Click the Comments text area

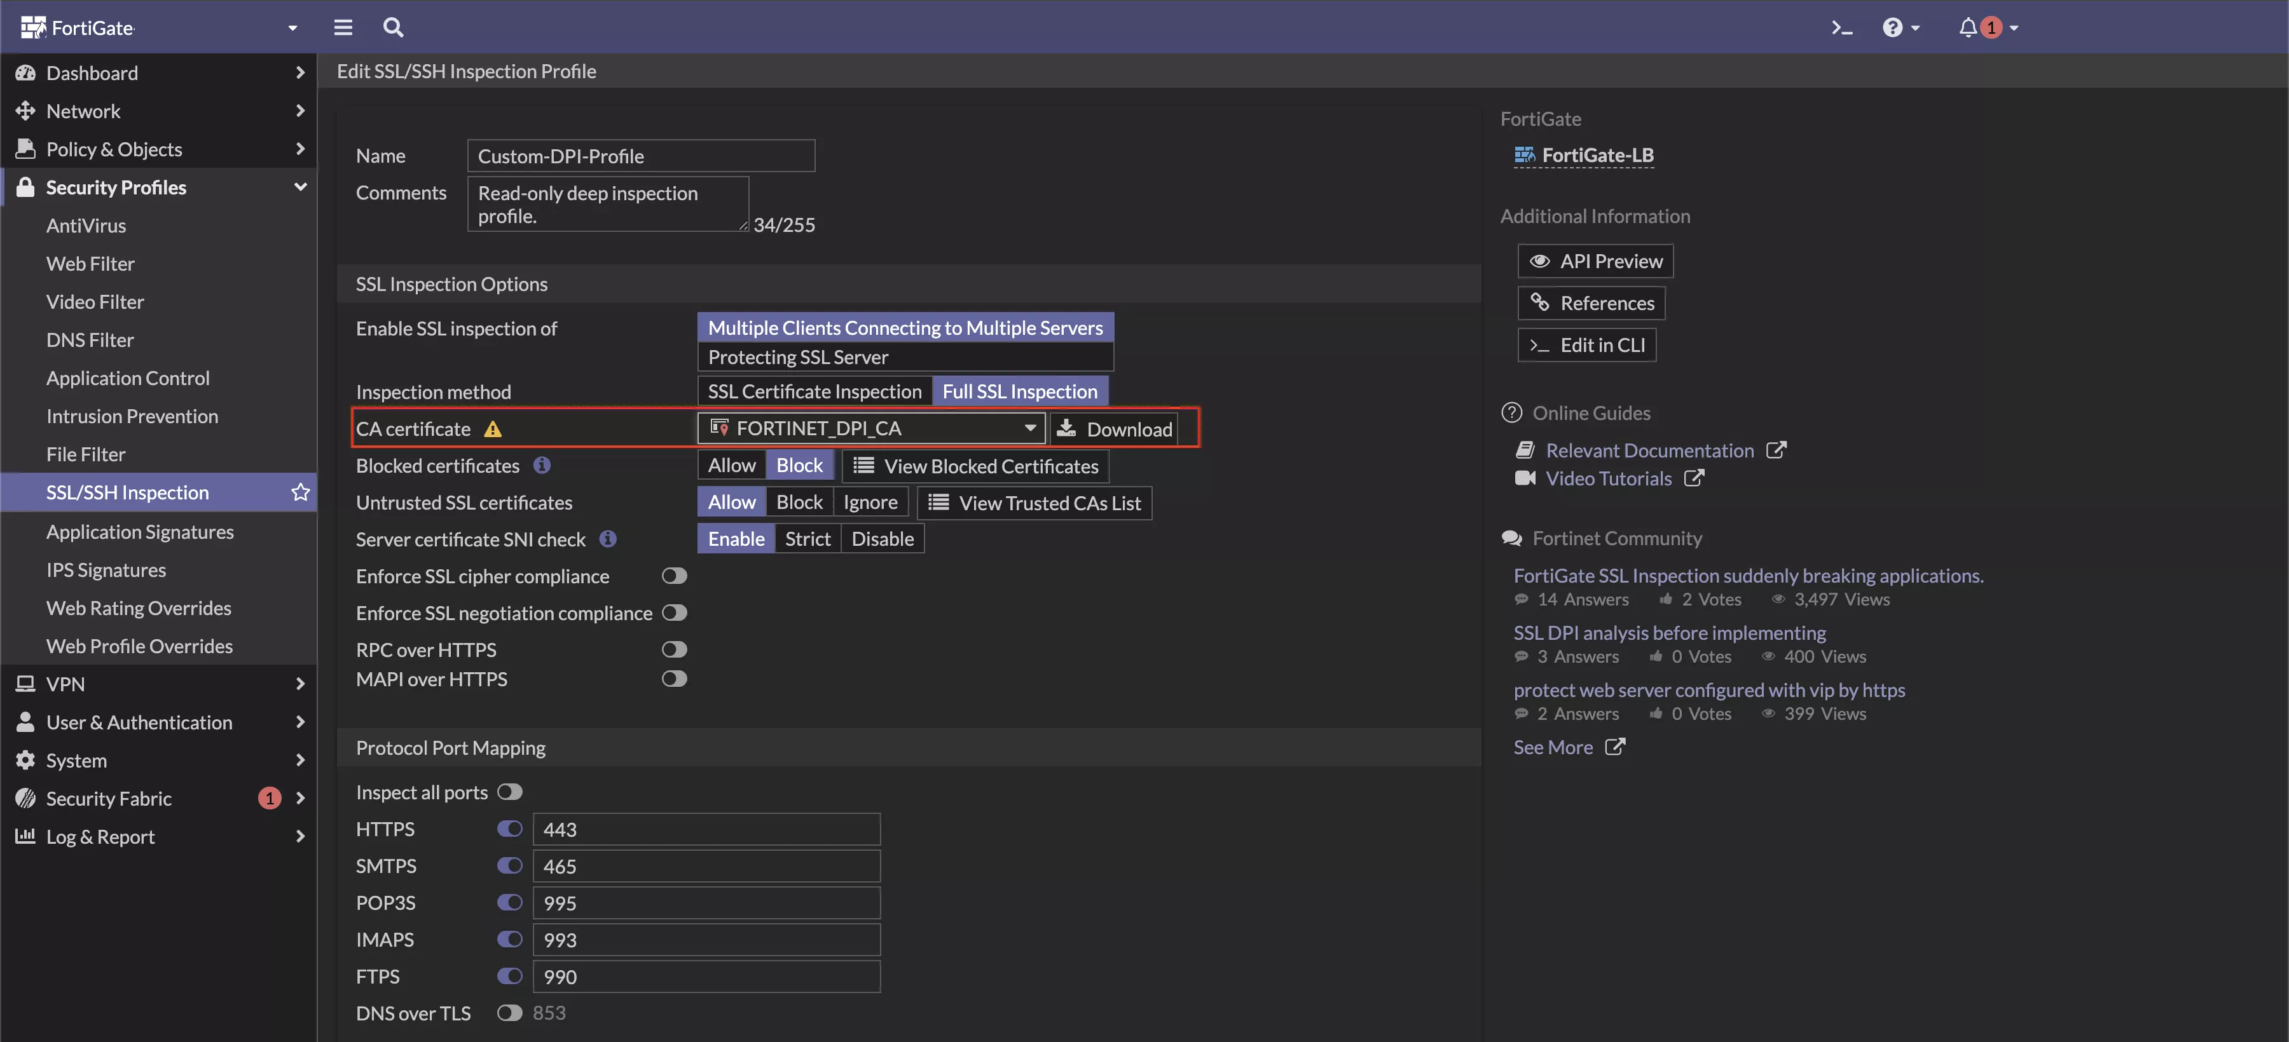(x=608, y=204)
